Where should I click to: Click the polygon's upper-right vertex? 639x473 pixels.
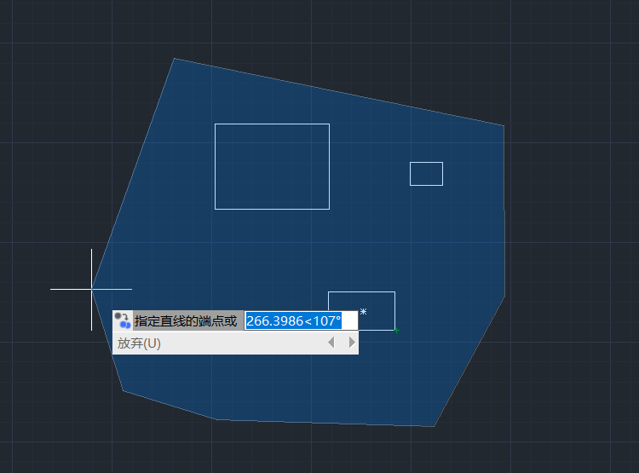pos(504,126)
